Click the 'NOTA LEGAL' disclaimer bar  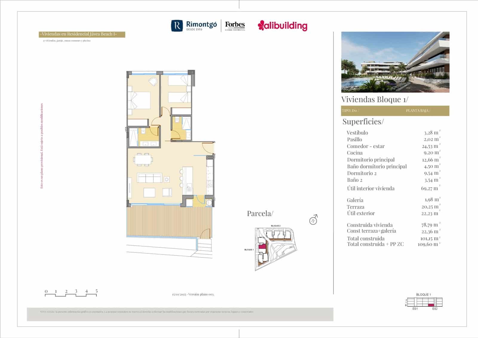180,314
